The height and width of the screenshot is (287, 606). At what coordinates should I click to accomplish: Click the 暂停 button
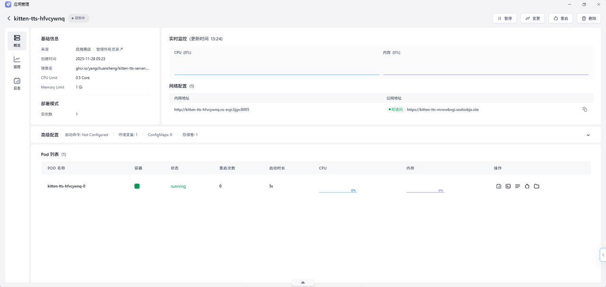point(505,18)
